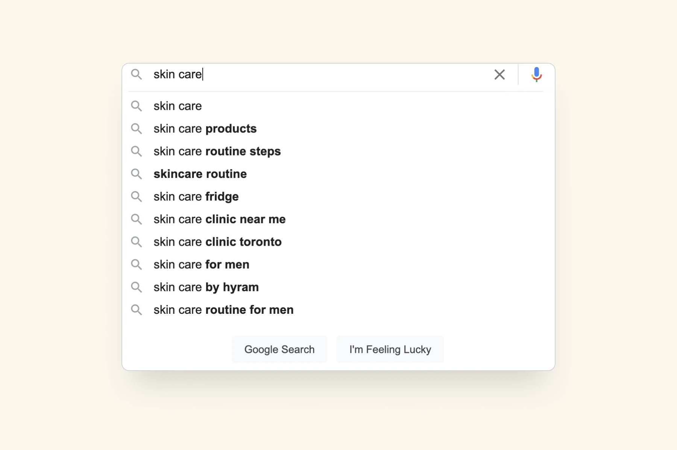
Task: Pick 'skin care routine steps' suggestion
Action: point(217,151)
